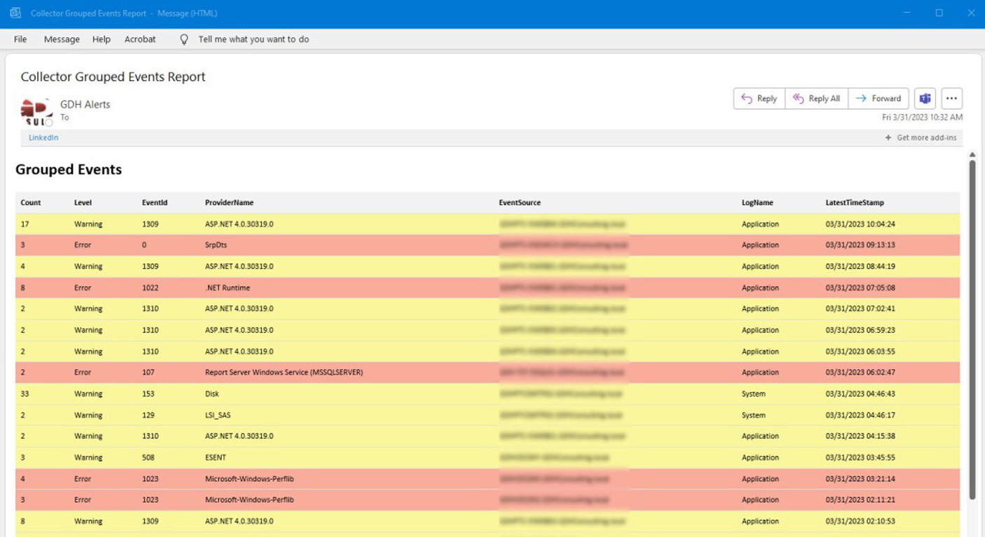
Task: Click timestamp 03/31/2023 03:21:14
Action: pyautogui.click(x=860, y=479)
